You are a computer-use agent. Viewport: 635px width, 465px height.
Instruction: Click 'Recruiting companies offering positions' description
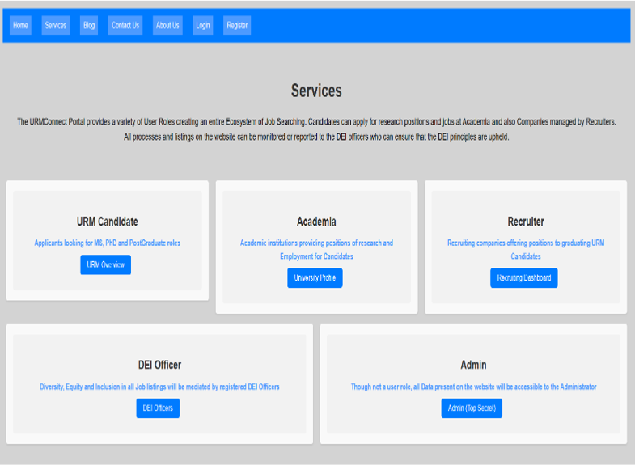[x=526, y=249]
